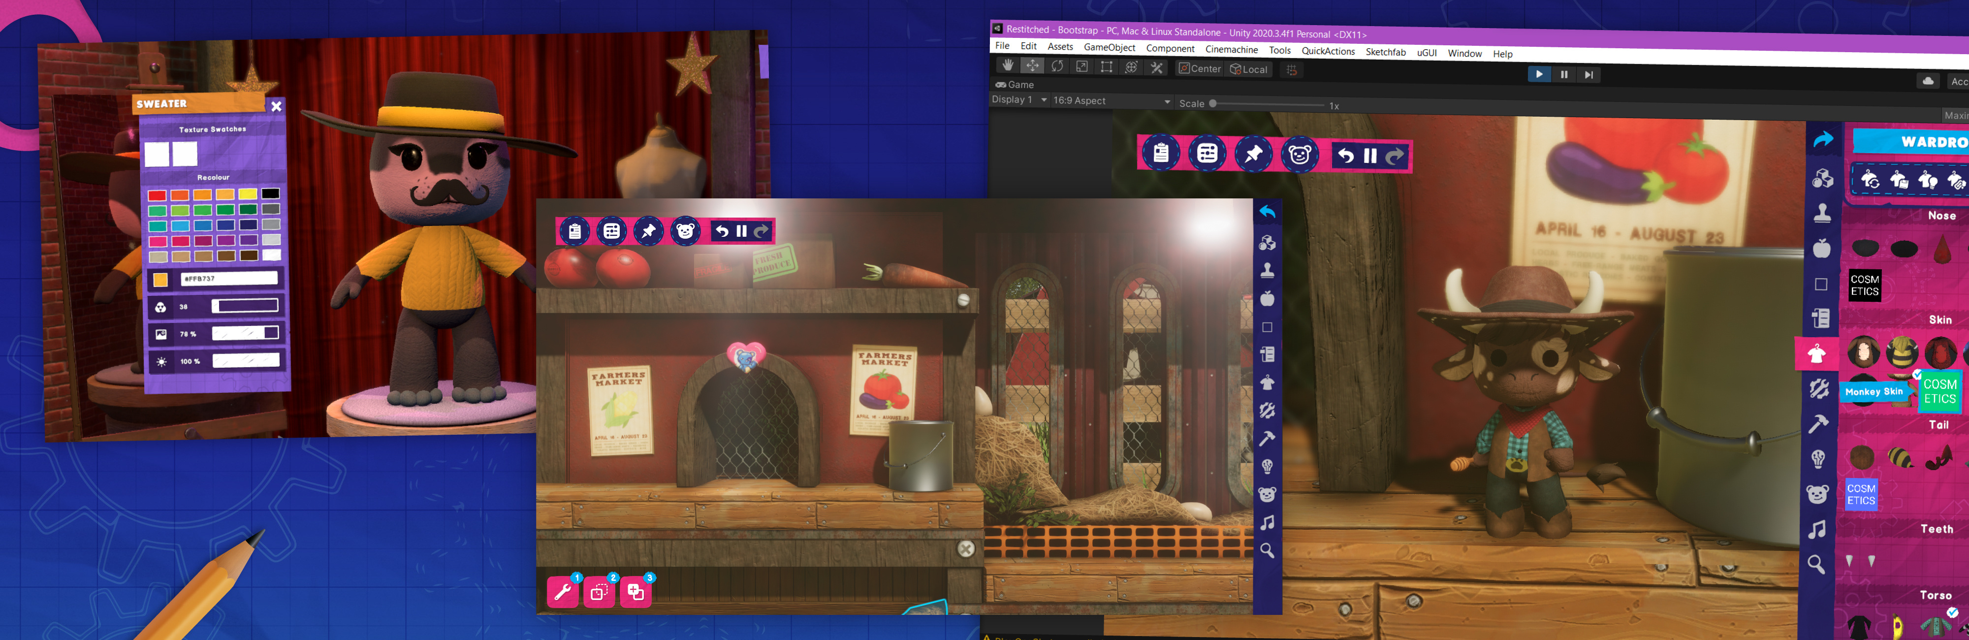Close the Sweater panel

[276, 106]
